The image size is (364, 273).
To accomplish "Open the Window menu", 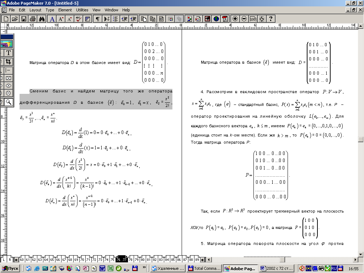I will click(x=111, y=10).
